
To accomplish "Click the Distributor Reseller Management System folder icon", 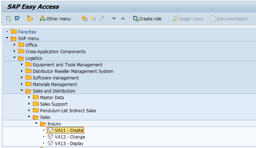I will click(x=28, y=71).
